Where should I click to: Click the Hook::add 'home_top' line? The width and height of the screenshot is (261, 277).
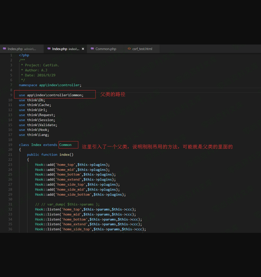(72, 165)
